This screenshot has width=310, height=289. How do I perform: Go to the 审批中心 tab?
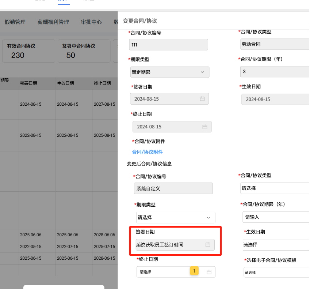click(91, 22)
